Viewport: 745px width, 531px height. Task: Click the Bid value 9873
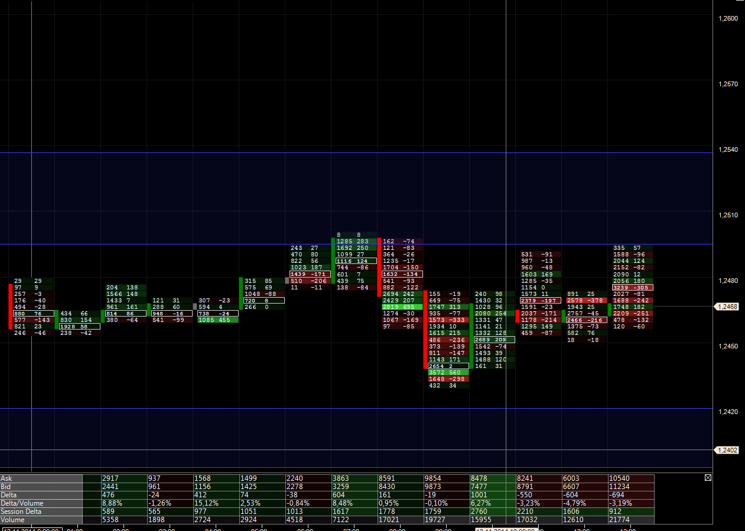pyautogui.click(x=447, y=486)
